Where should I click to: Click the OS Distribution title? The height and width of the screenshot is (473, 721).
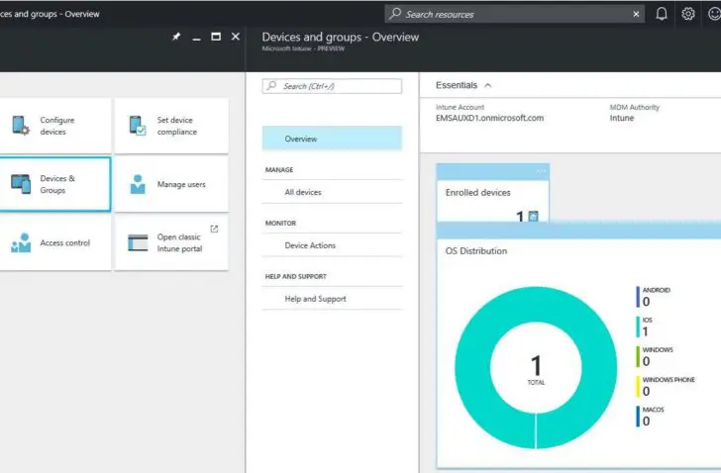tap(476, 251)
